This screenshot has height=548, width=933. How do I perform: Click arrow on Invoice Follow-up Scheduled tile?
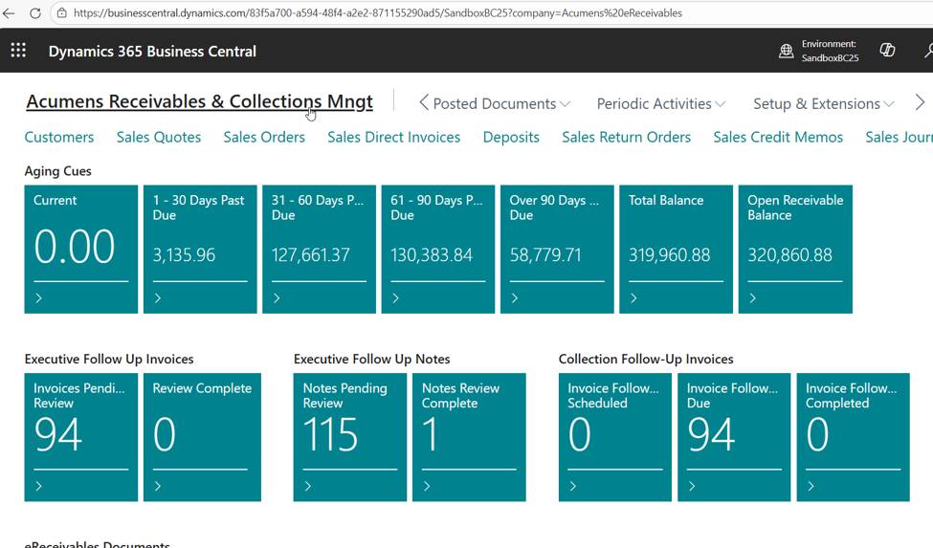[573, 486]
